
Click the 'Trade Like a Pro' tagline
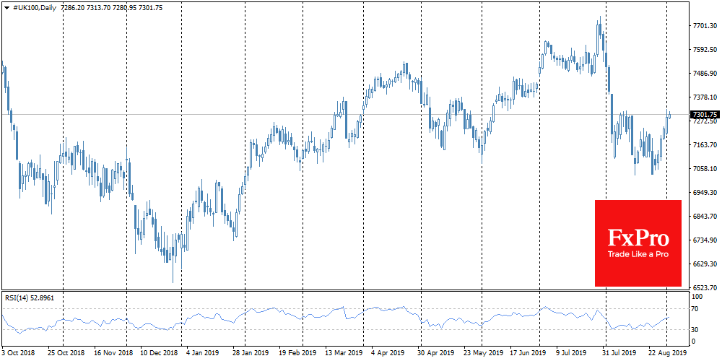(x=638, y=253)
